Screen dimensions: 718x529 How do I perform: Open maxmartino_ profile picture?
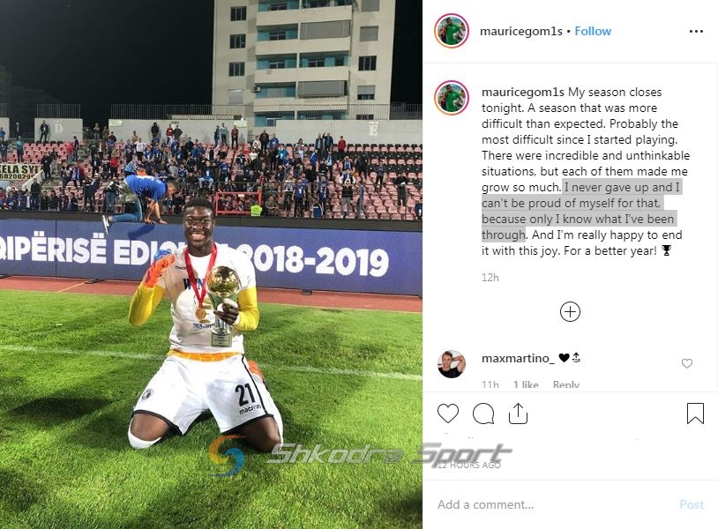452,364
